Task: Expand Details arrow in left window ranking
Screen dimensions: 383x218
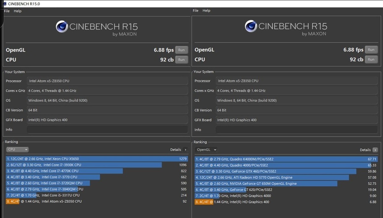Action: coord(186,150)
